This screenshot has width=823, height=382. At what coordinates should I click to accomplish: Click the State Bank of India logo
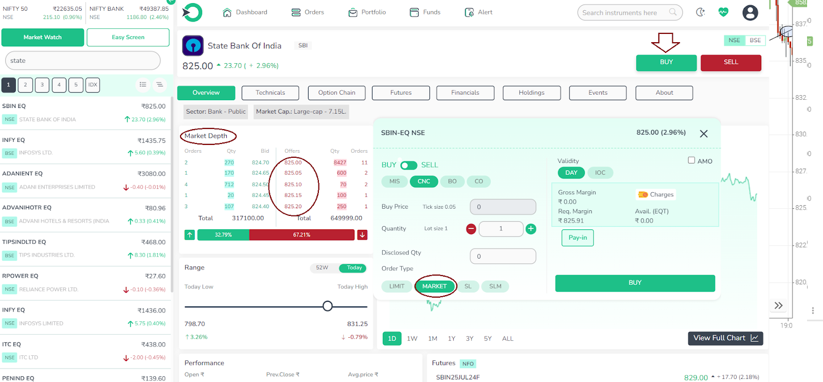tap(193, 46)
